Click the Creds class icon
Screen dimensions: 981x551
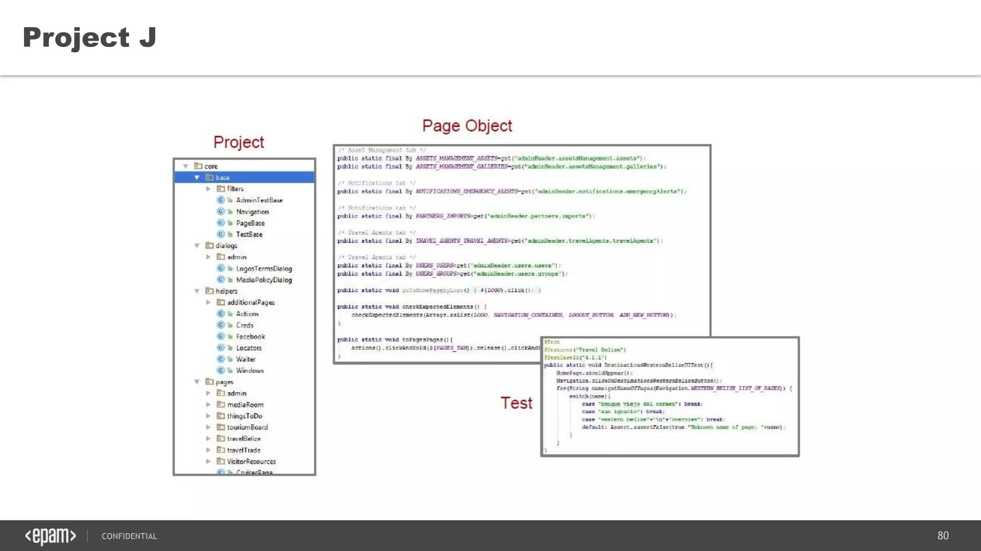221,325
